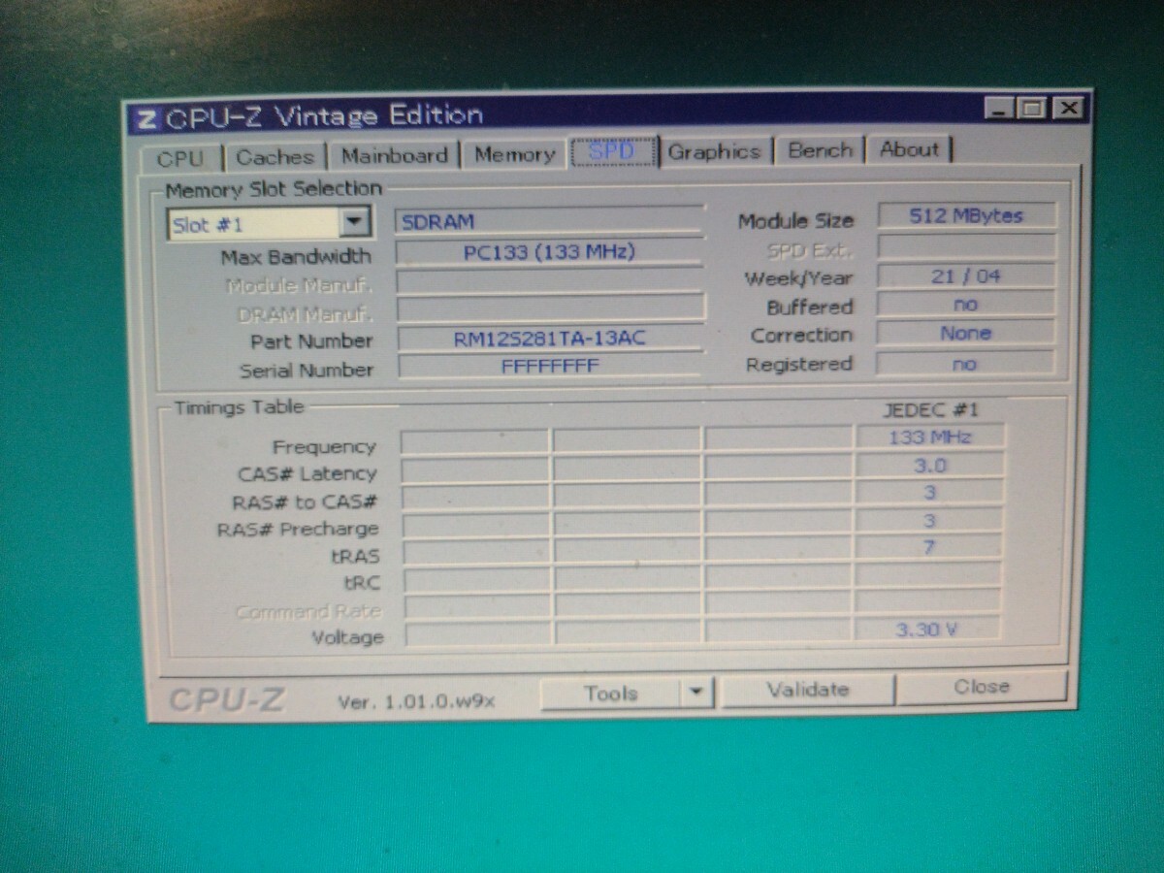Open the Caches tab

[275, 157]
